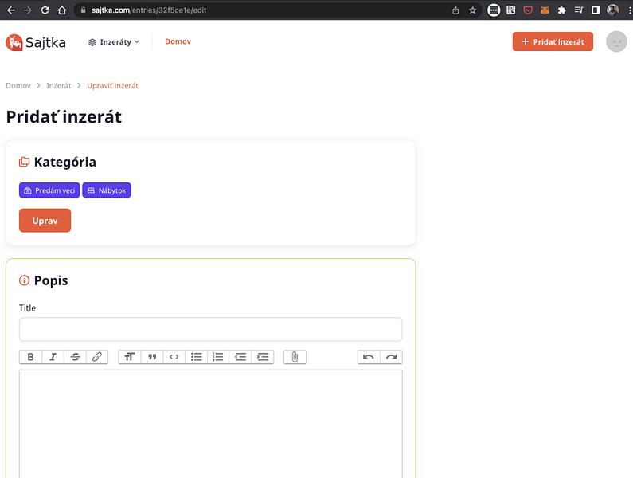Viewport: 633px width, 478px height.
Task: Open Inzerát breadcrumb link
Action: [58, 85]
